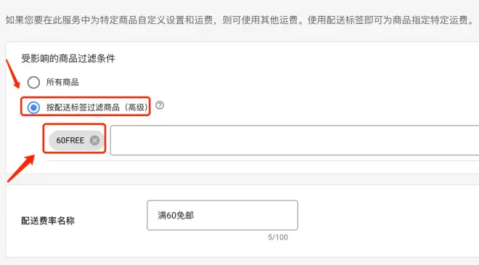The width and height of the screenshot is (479, 265).
Task: Focus the empty shipping label input field
Action: (x=295, y=140)
